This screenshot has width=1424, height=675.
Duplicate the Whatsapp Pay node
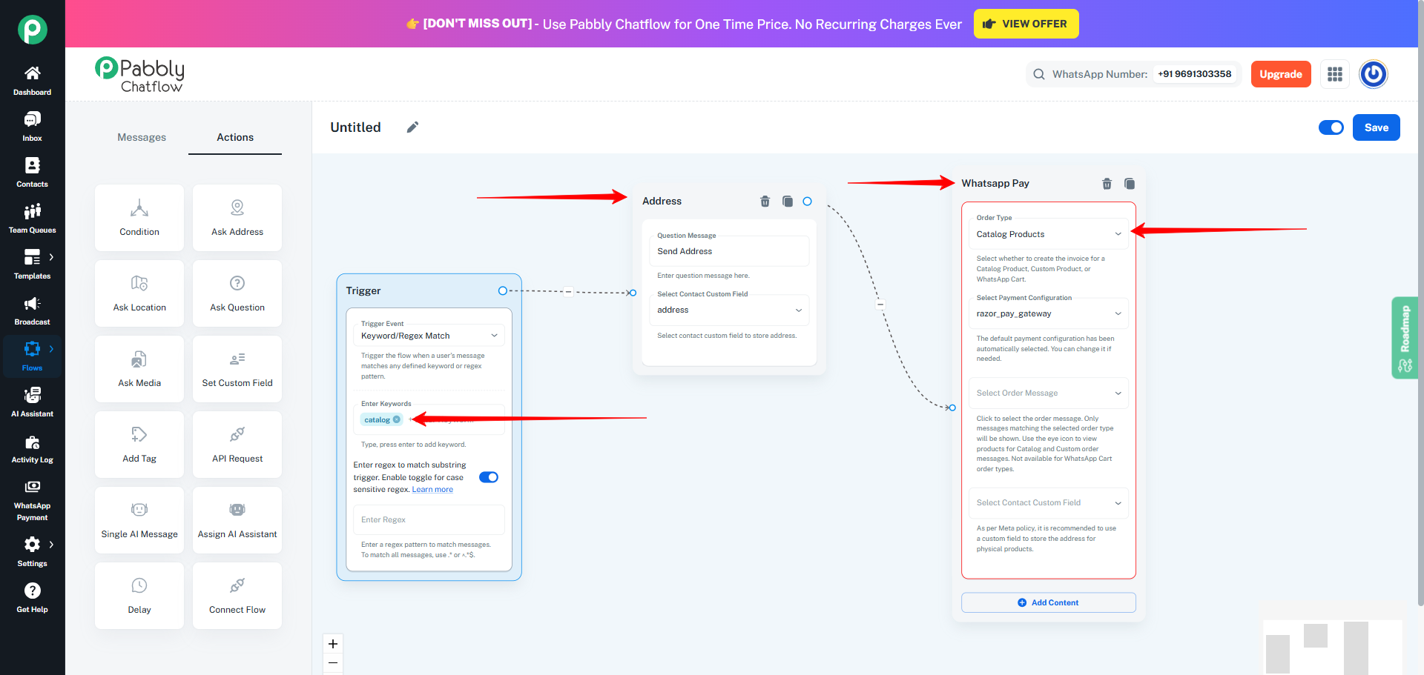[x=1130, y=184]
